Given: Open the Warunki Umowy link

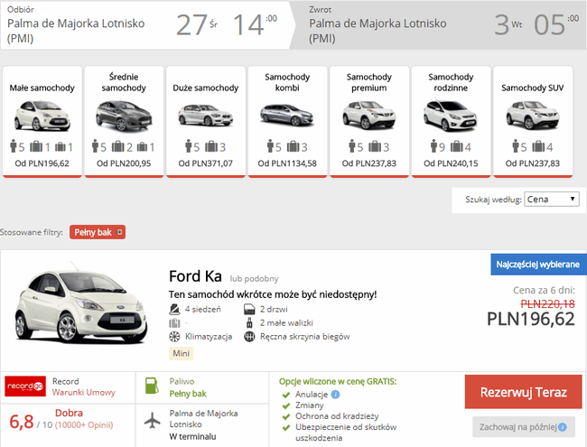Looking at the screenshot, I should (83, 392).
